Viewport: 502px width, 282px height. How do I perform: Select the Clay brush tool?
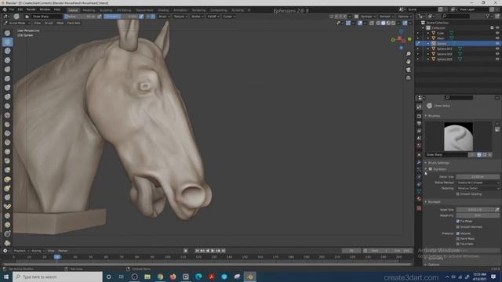7,51
